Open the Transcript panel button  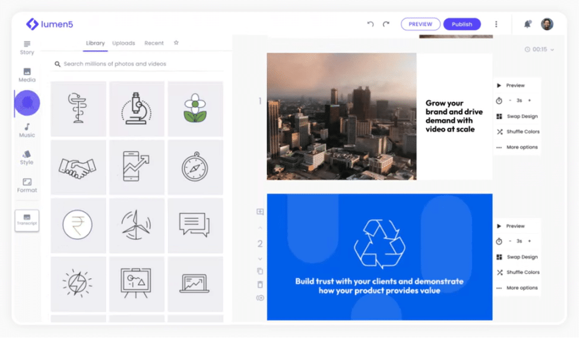(x=27, y=221)
